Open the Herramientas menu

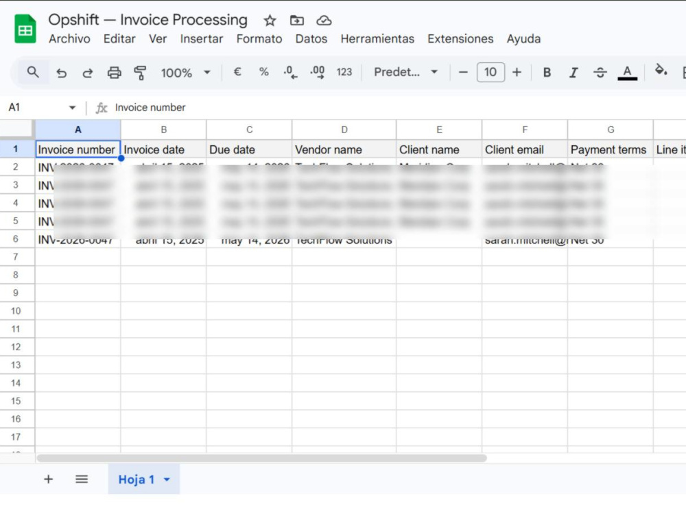(x=377, y=39)
